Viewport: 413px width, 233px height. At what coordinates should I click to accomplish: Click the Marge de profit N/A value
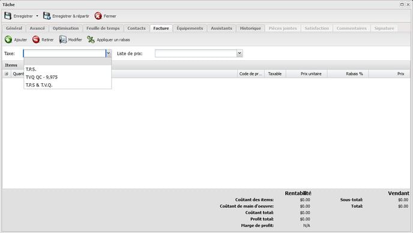pos(307,226)
